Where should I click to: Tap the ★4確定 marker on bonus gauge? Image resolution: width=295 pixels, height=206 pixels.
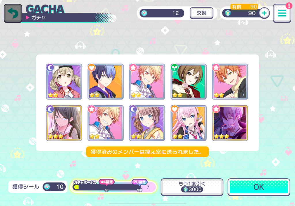click(107, 182)
